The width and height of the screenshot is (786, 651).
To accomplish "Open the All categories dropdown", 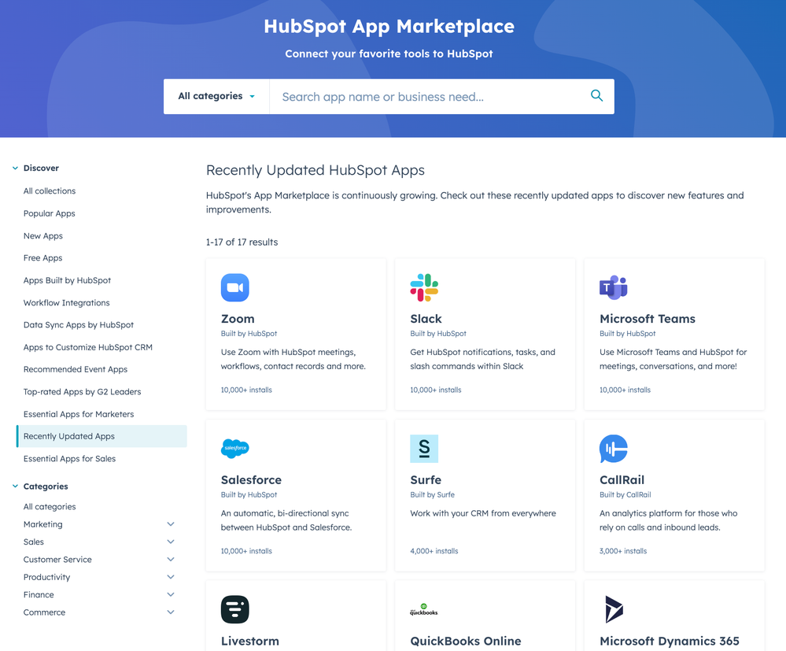I will [x=216, y=95].
